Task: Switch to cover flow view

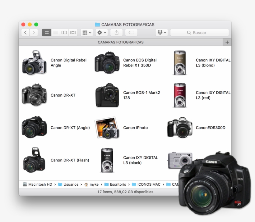Action: (73, 33)
